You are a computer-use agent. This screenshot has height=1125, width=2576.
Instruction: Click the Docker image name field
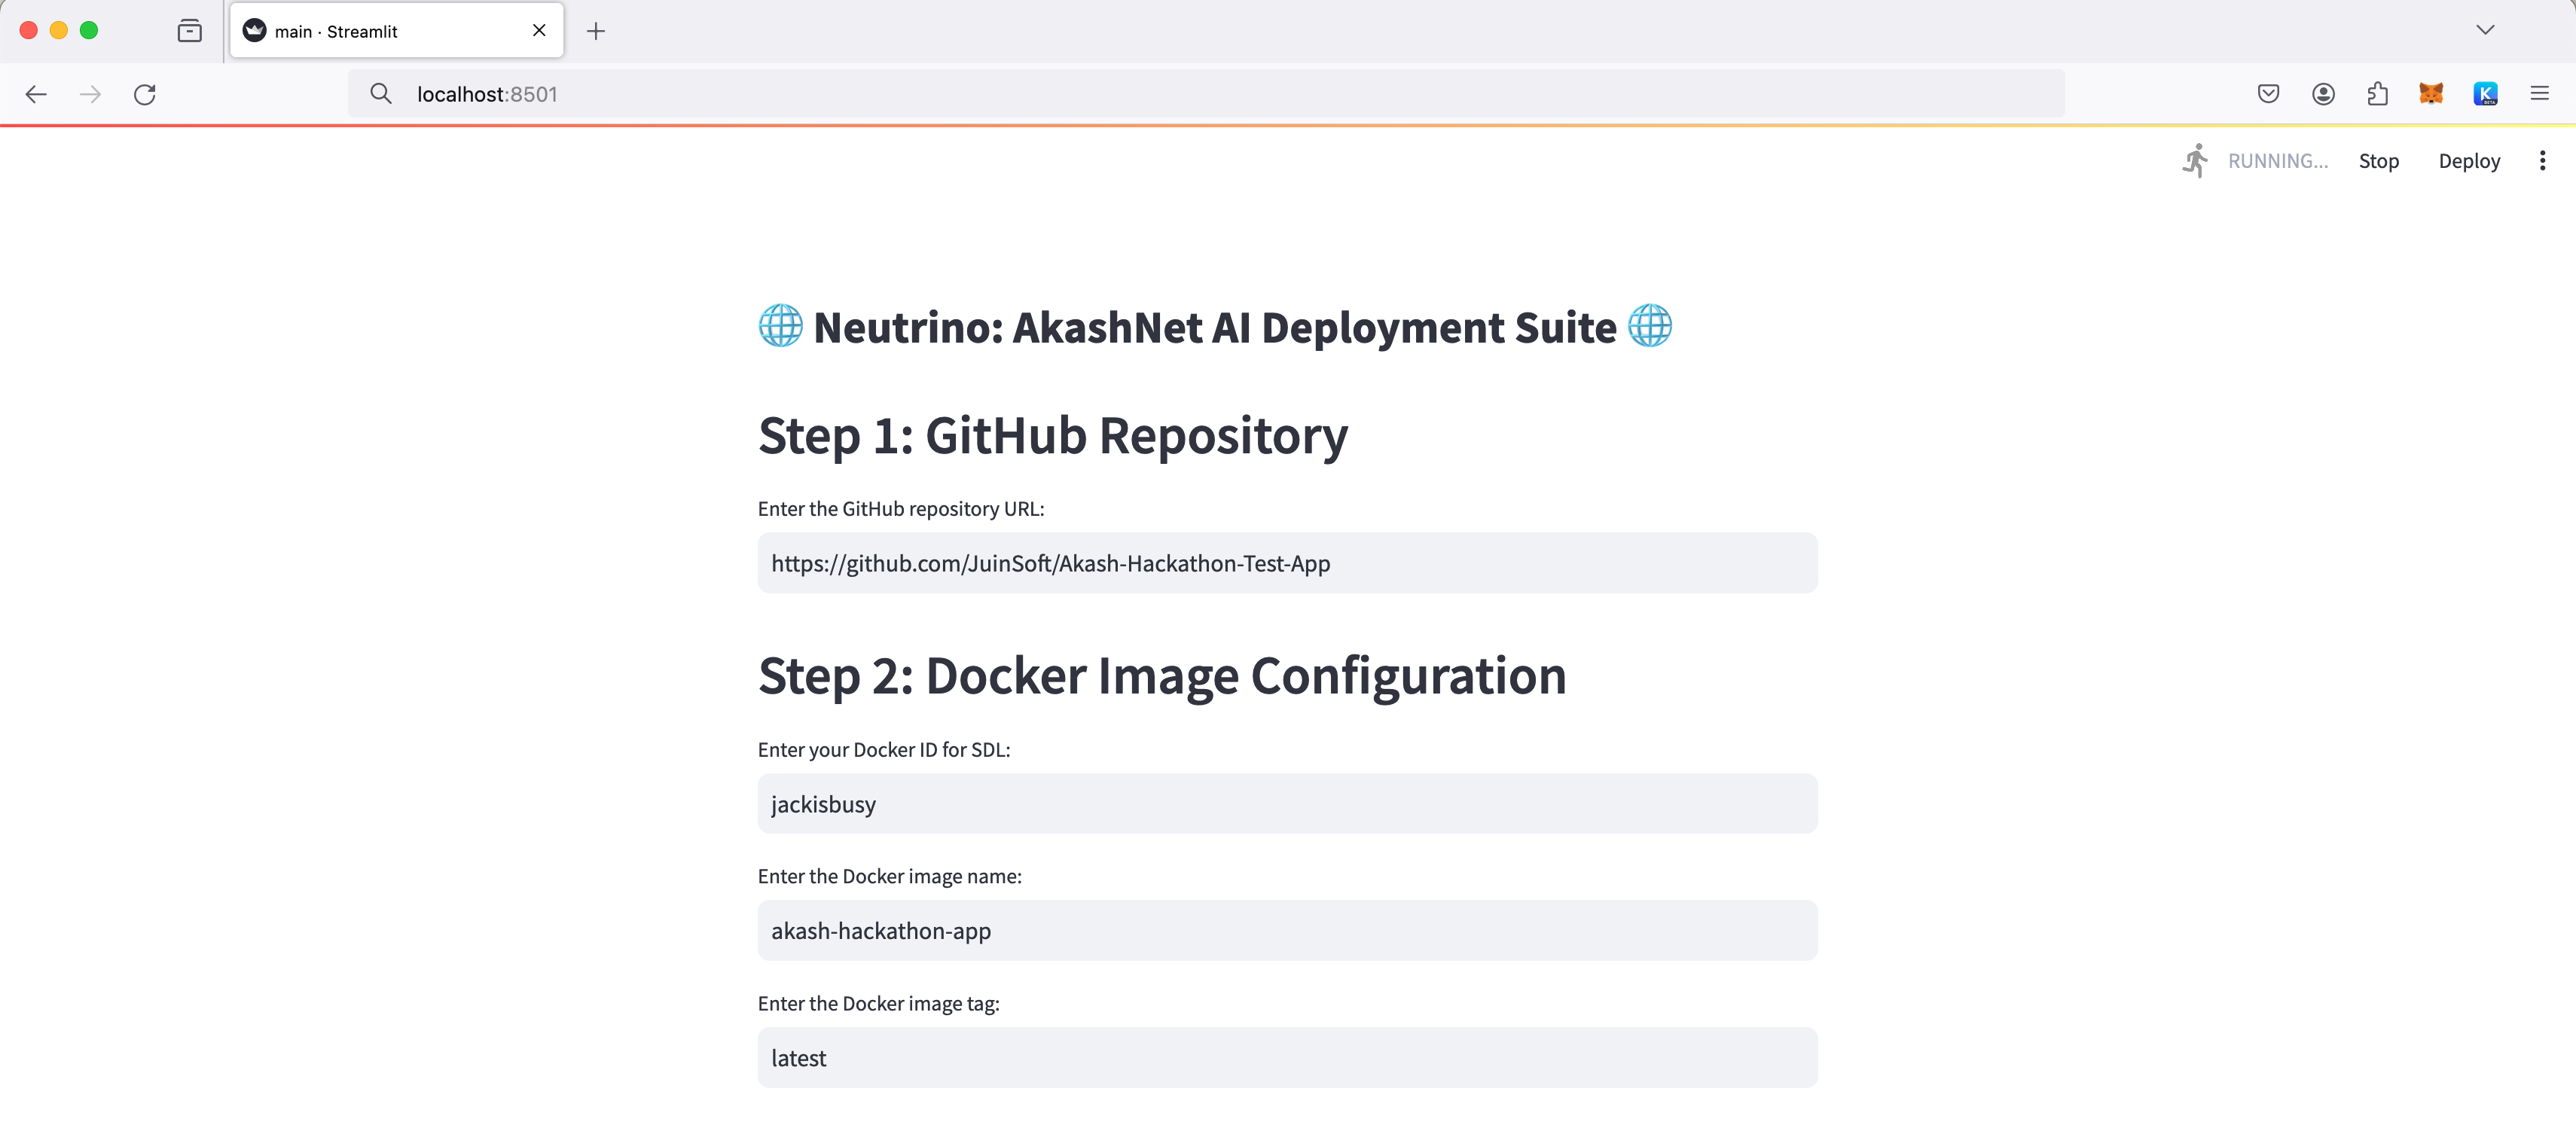pos(1287,931)
